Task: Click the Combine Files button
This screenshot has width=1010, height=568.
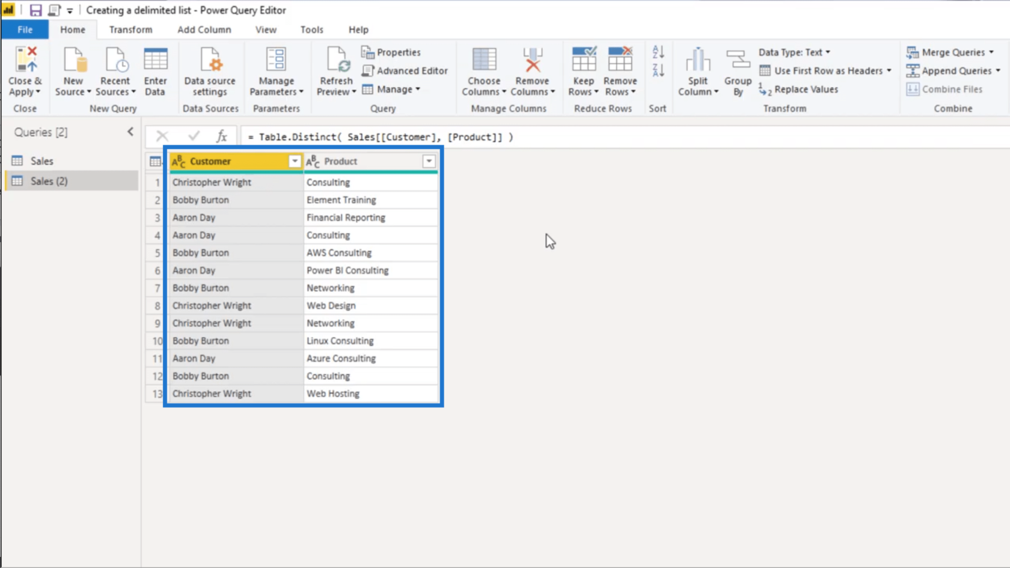Action: [944, 89]
